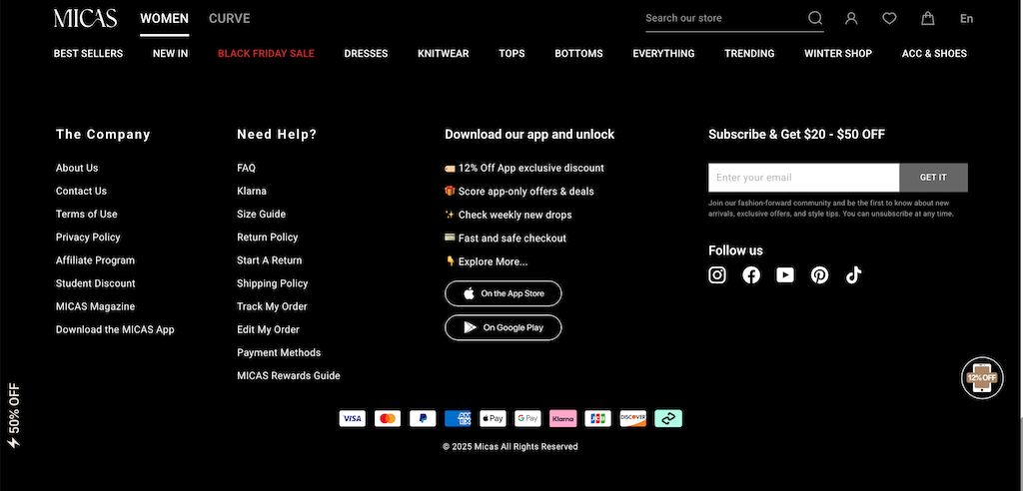Image resolution: width=1023 pixels, height=491 pixels.
Task: Open the Payment Methods link
Action: [x=279, y=352]
